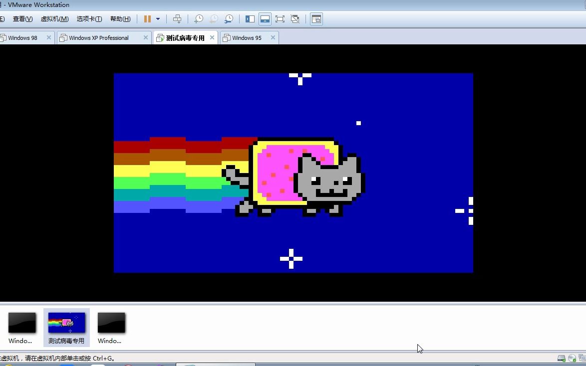Switch to the Windows XP Professional tab
This screenshot has width=586, height=366.
(99, 38)
